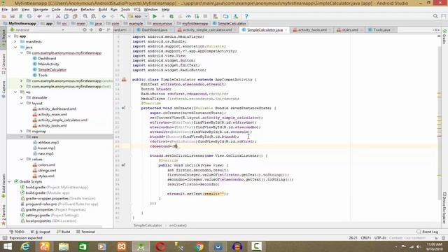The width and height of the screenshot is (448, 252).
Task: Collapse the values folder
Action: [x=22, y=159]
